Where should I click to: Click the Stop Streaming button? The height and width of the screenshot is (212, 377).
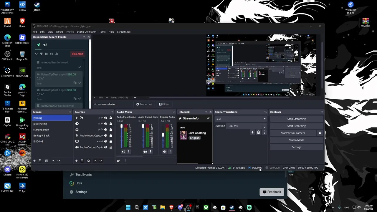297,119
